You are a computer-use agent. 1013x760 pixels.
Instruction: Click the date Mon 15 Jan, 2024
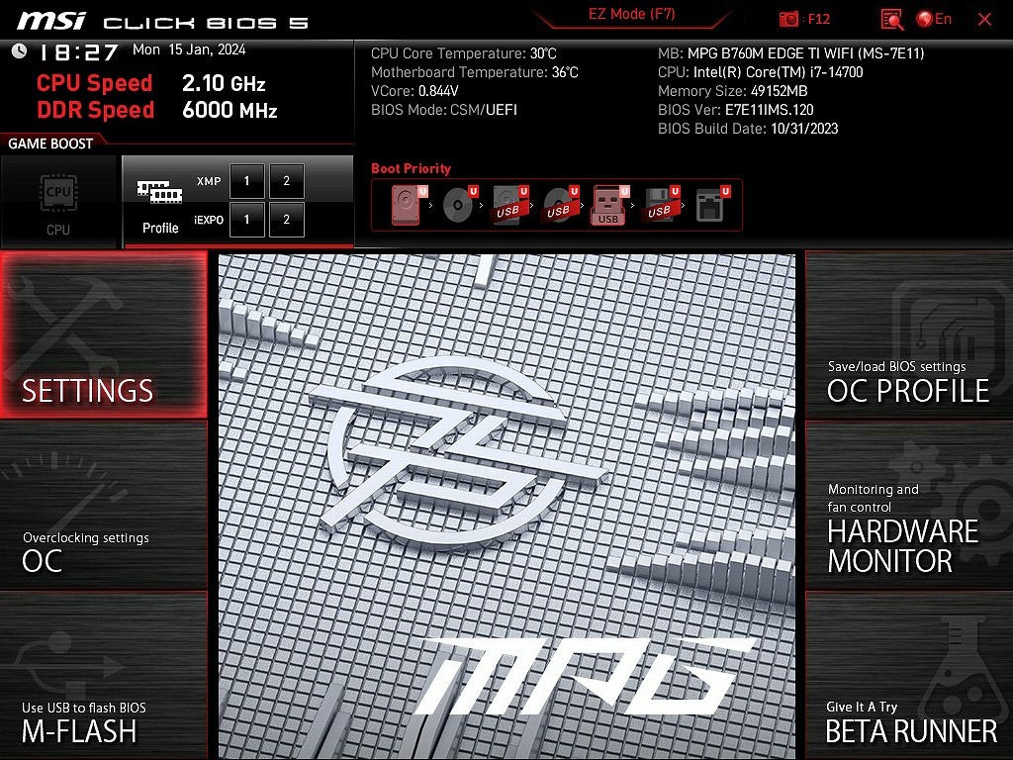[189, 49]
